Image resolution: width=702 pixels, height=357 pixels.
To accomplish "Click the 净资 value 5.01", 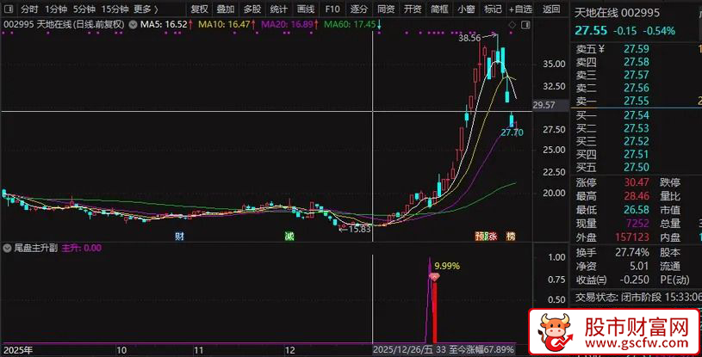I will 639,266.
